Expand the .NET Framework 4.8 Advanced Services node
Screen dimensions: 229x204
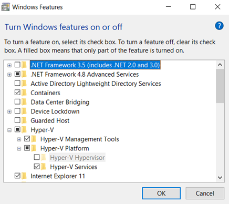coord(9,75)
